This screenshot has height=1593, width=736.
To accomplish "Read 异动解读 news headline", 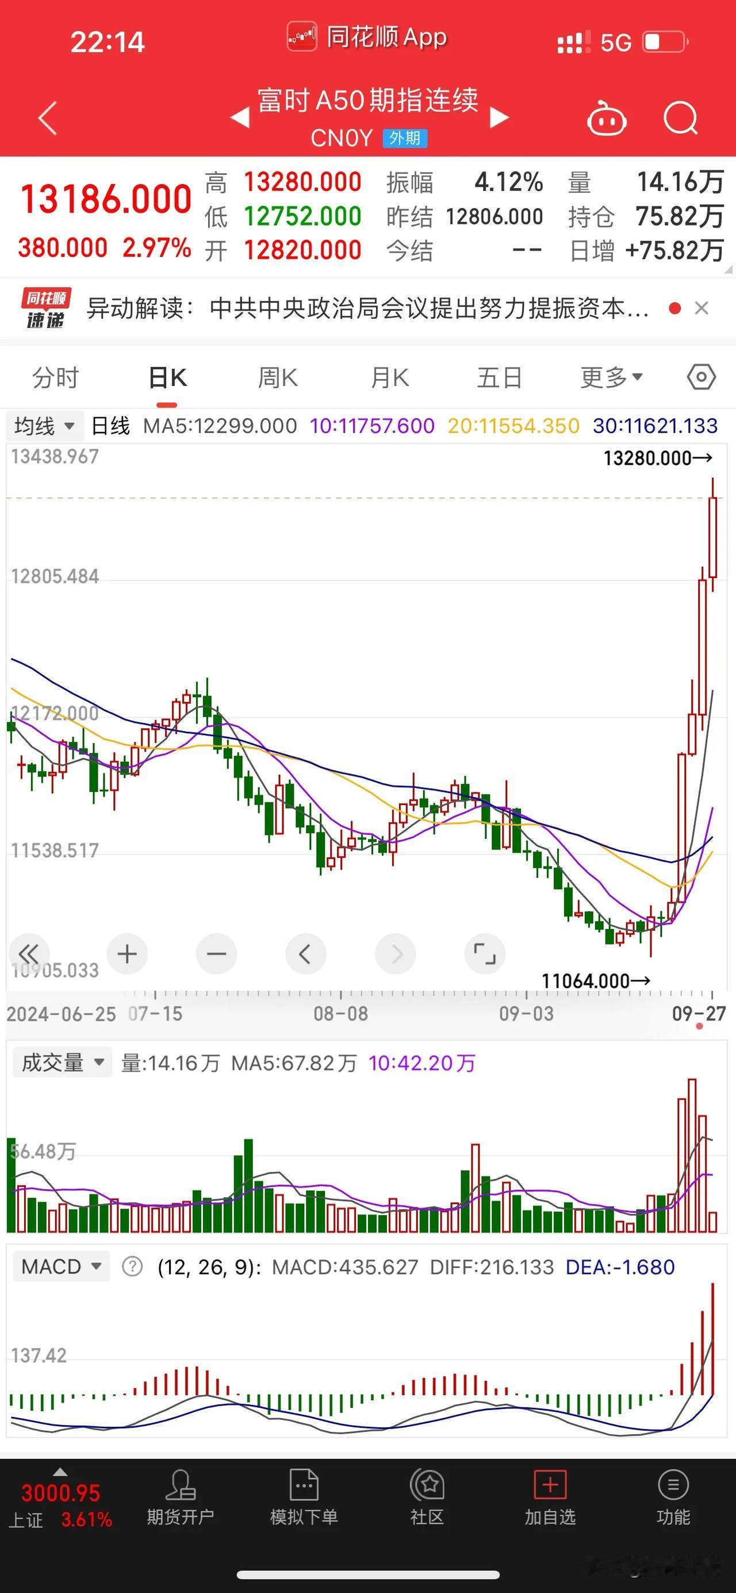I will (x=369, y=308).
